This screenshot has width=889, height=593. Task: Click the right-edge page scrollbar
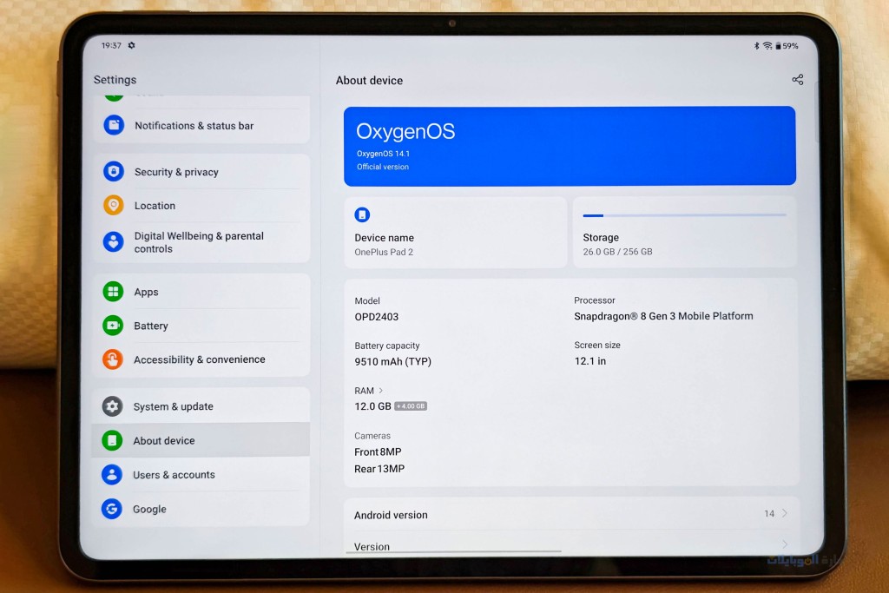(817, 111)
